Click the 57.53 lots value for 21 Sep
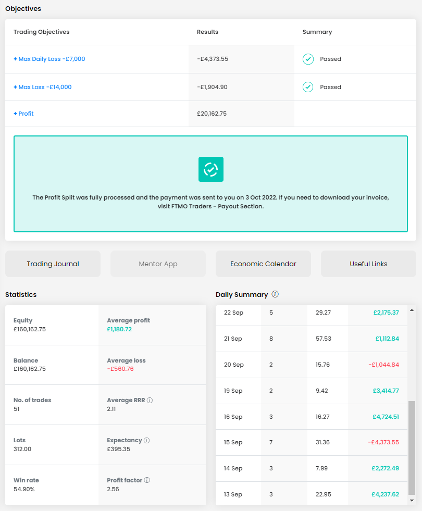 point(323,339)
